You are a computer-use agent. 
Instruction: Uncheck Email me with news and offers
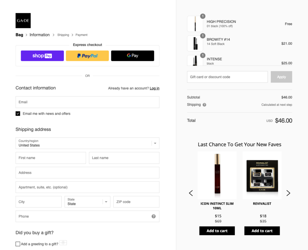[18, 114]
